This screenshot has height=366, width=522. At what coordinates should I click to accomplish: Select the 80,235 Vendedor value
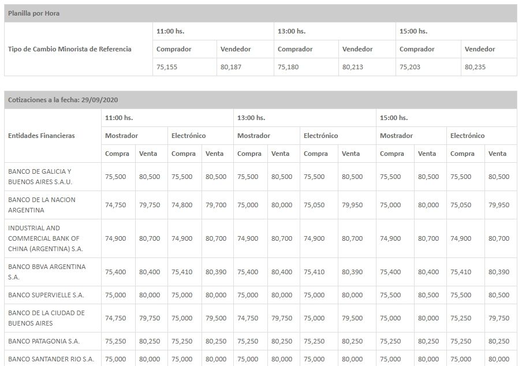475,67
